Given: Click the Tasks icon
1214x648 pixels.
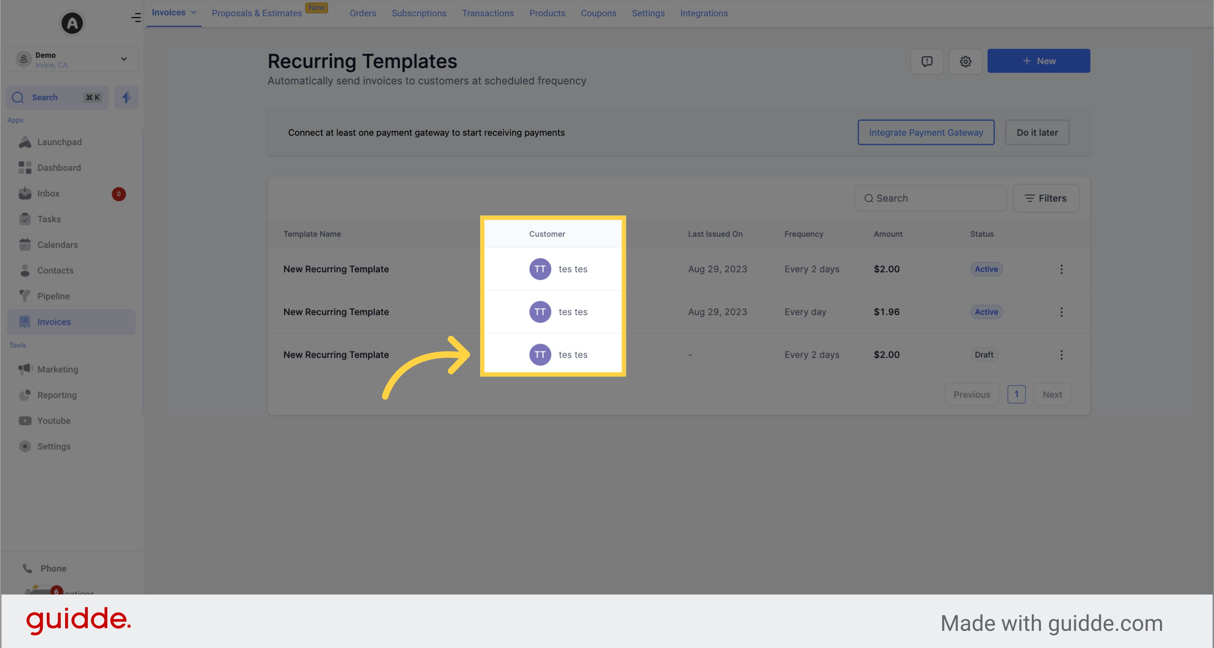Looking at the screenshot, I should (26, 218).
